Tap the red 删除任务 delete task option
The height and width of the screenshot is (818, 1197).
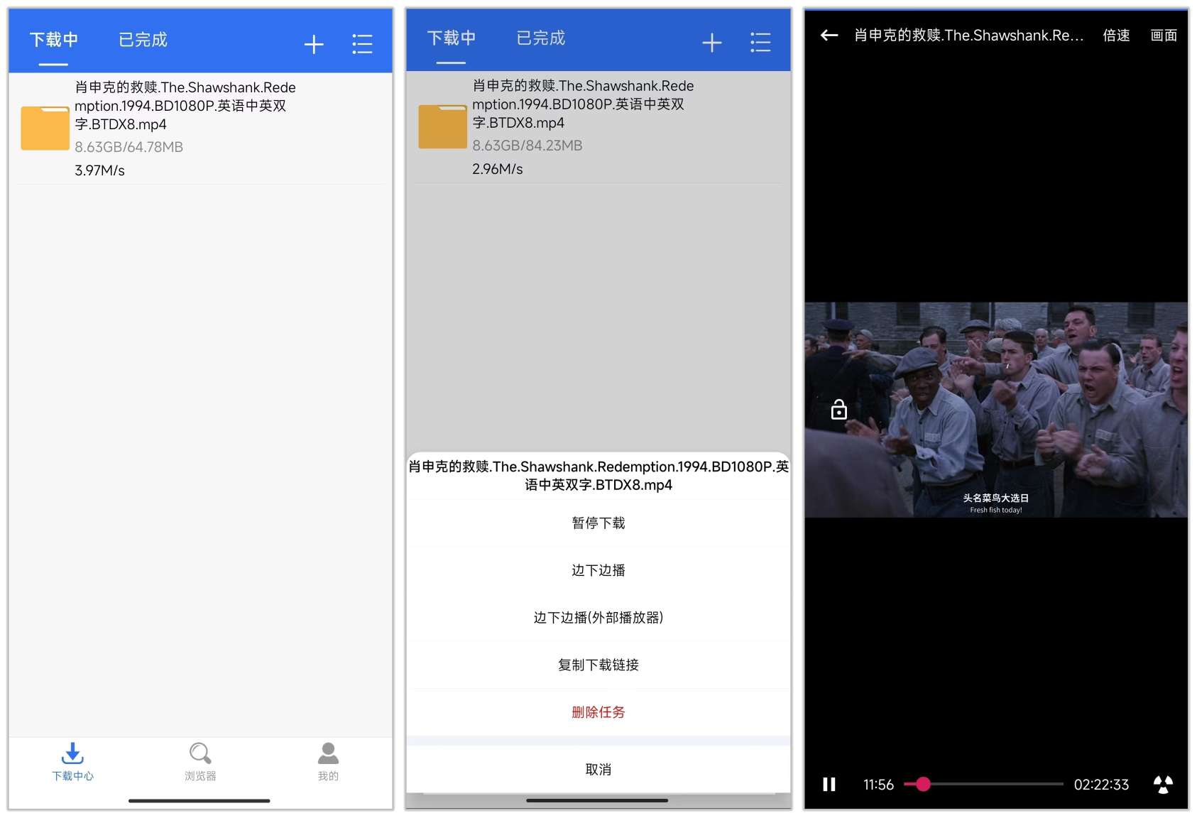click(x=598, y=712)
